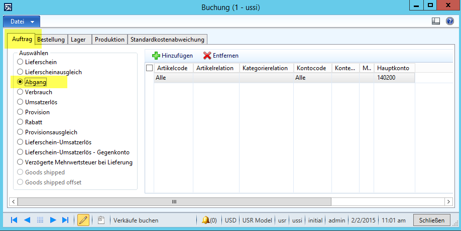The image size is (461, 231).
Task: Click the notification bell in the status bar
Action: click(205, 220)
